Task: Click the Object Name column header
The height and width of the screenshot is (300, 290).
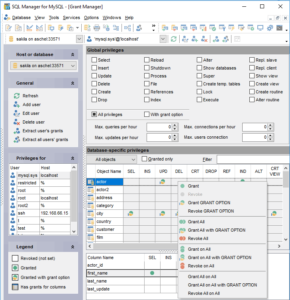Action: [109, 171]
